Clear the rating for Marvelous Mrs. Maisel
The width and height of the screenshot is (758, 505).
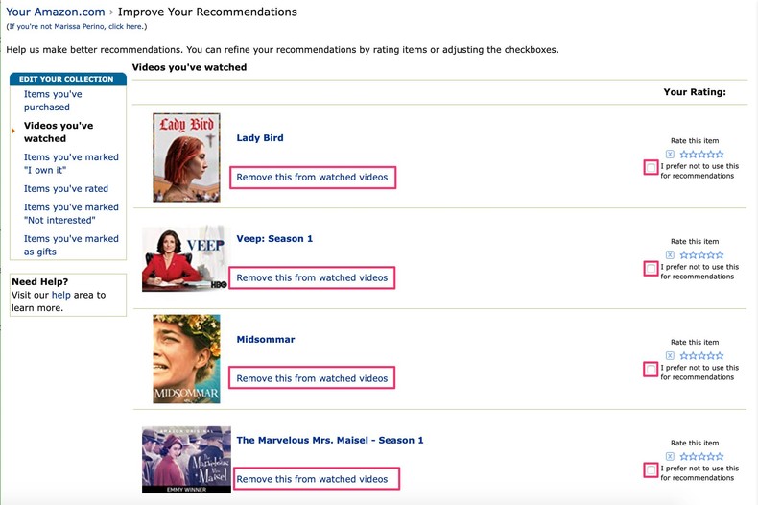pos(670,457)
